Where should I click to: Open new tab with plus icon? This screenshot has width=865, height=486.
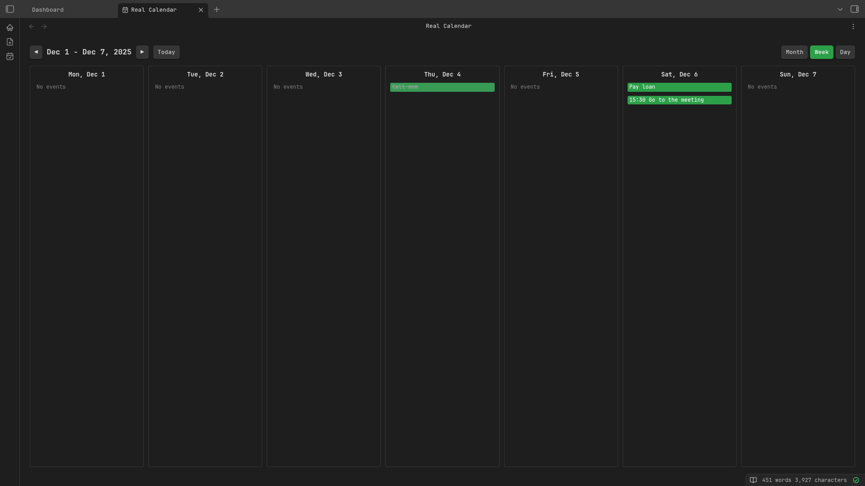tap(217, 9)
